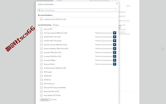Viewport: 166px width, 104px height.
Task: Click ThinPrint icon for Lexmark T644
Action: click(115, 53)
